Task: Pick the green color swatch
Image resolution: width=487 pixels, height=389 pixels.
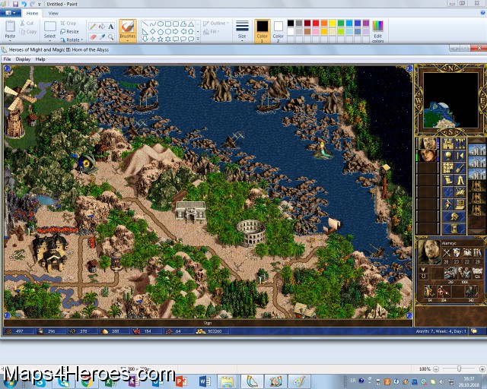Action: point(341,24)
